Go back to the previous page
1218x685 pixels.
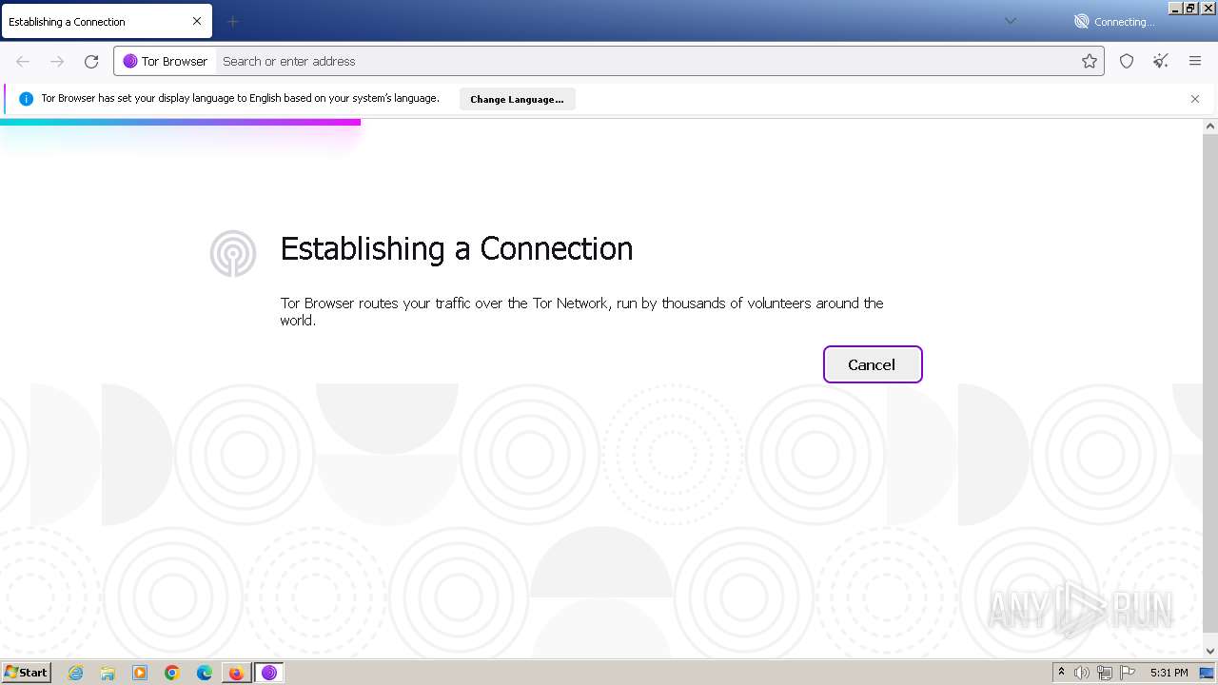(x=23, y=61)
